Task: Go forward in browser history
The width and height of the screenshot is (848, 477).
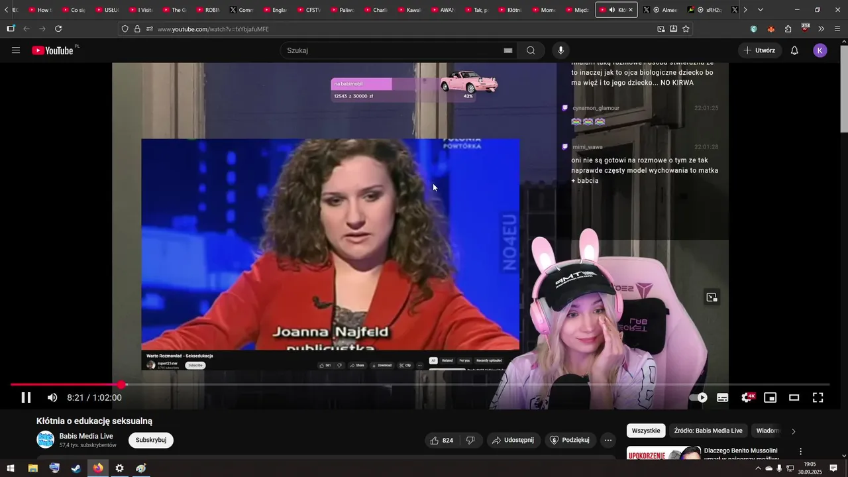Action: pyautogui.click(x=42, y=28)
